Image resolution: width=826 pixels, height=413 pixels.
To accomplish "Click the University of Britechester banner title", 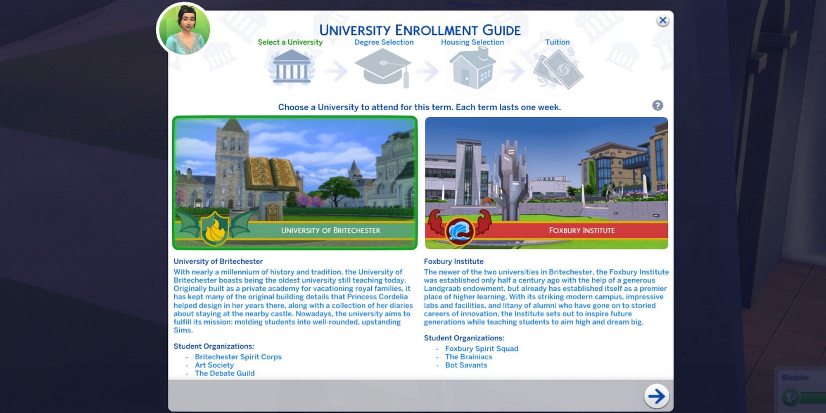I will [330, 230].
